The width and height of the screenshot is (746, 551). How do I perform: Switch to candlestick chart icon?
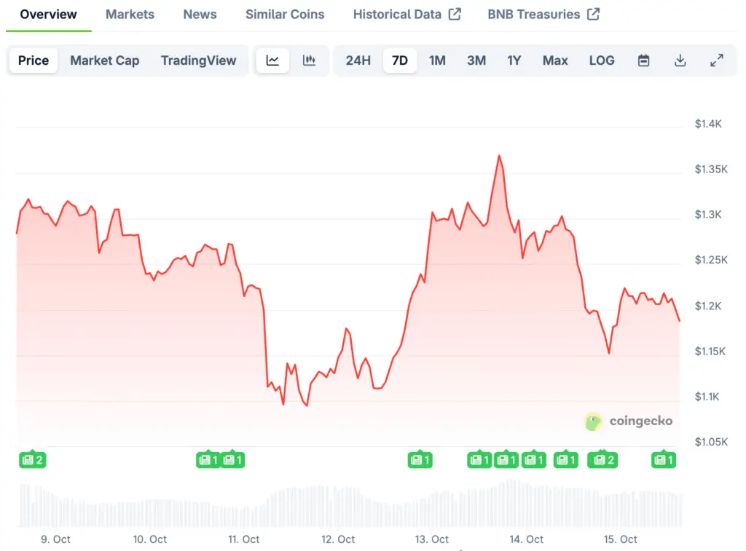pos(309,60)
